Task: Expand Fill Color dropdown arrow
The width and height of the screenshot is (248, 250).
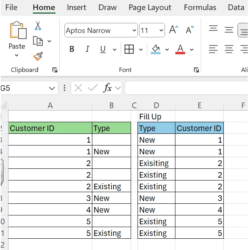Action: [167, 49]
